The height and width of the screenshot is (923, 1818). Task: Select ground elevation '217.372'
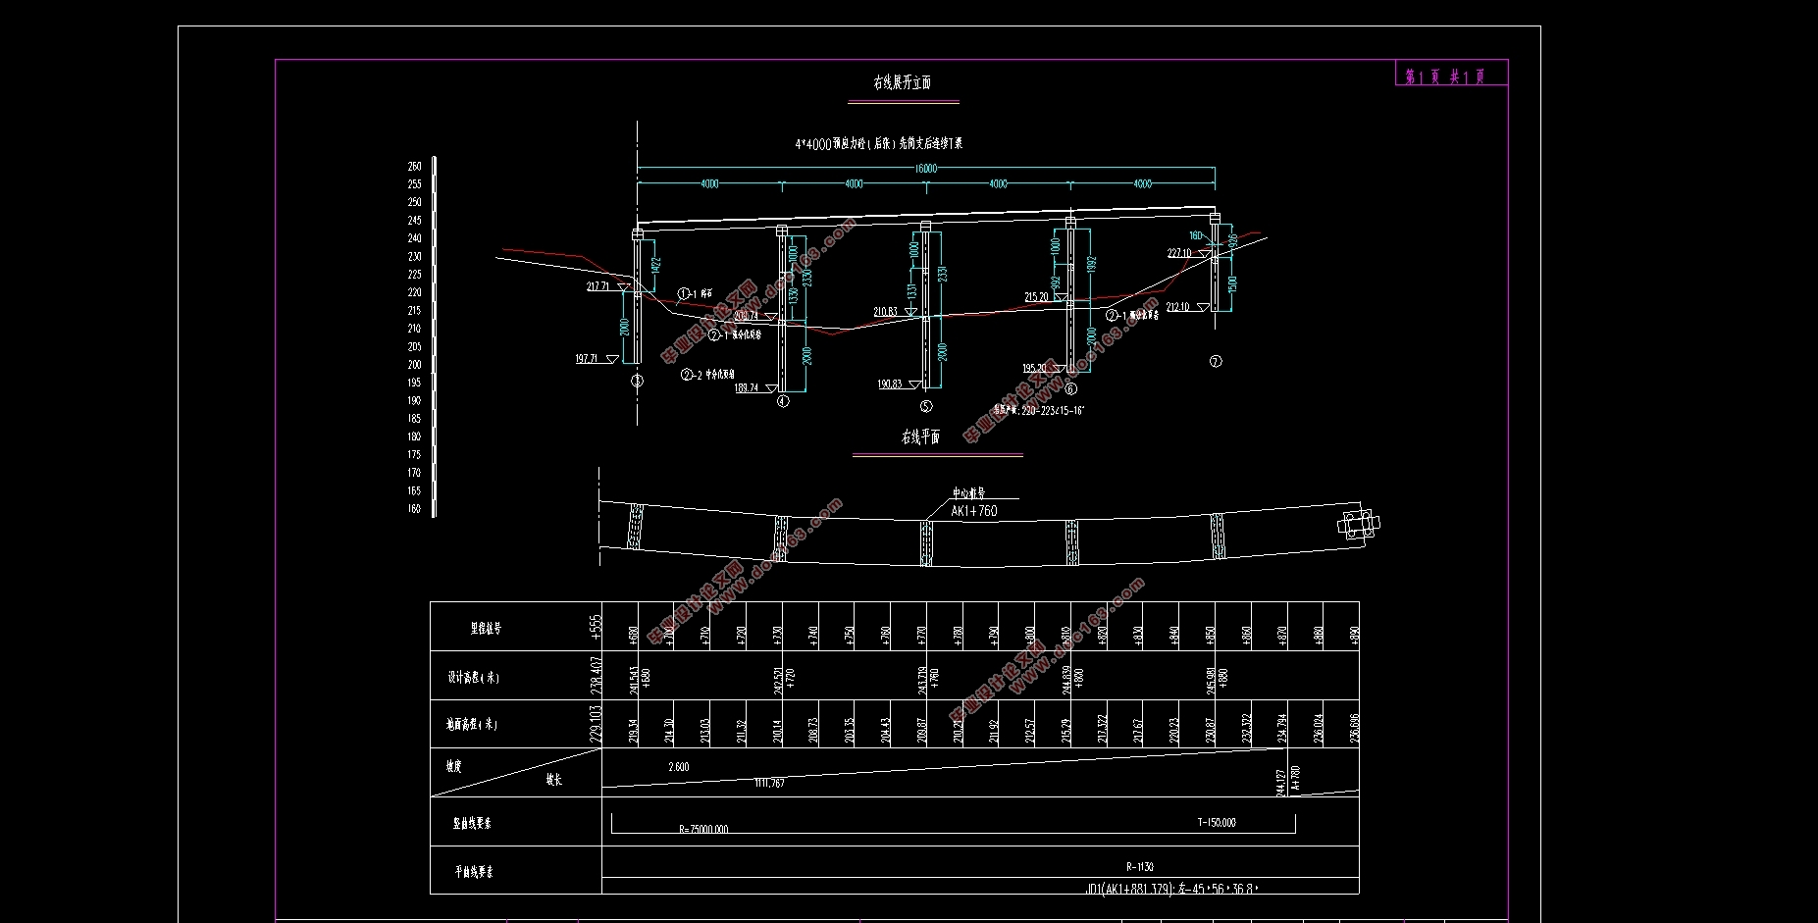click(1103, 729)
